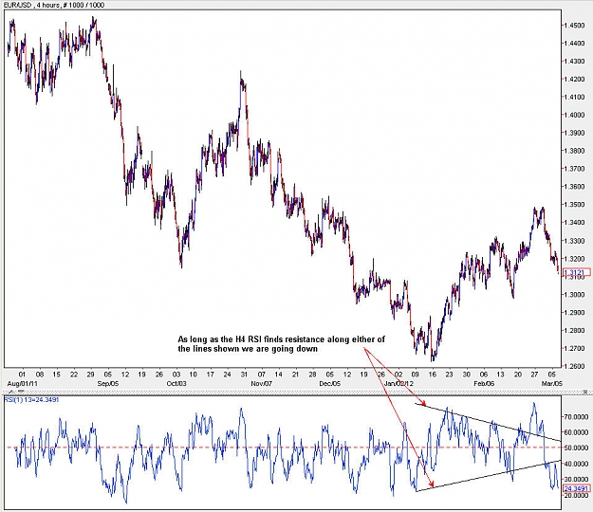The image size is (593, 512).
Task: Click the 70.0000 RSI level label
Action: tap(576, 417)
